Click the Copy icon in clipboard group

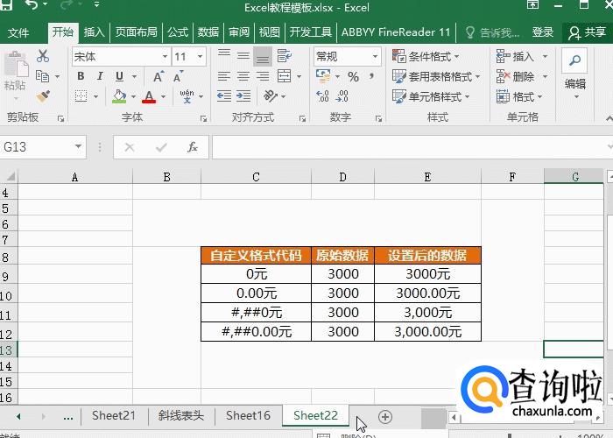[x=42, y=76]
